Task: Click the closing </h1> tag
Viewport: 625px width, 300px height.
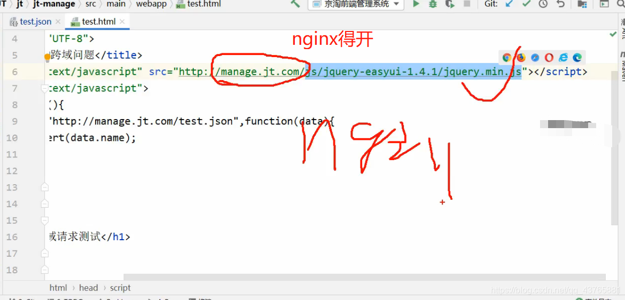Action: coord(115,236)
